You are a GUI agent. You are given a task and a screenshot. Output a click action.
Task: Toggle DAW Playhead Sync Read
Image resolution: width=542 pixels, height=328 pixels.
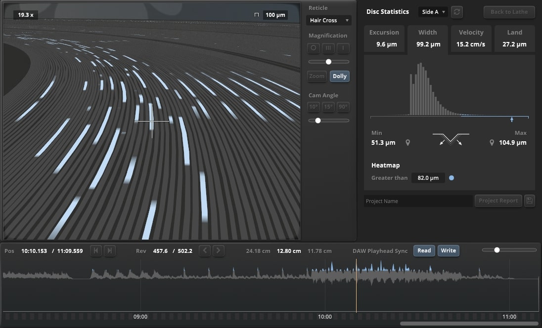point(424,251)
